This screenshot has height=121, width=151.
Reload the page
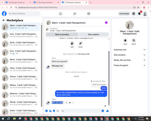[x=11, y=8]
